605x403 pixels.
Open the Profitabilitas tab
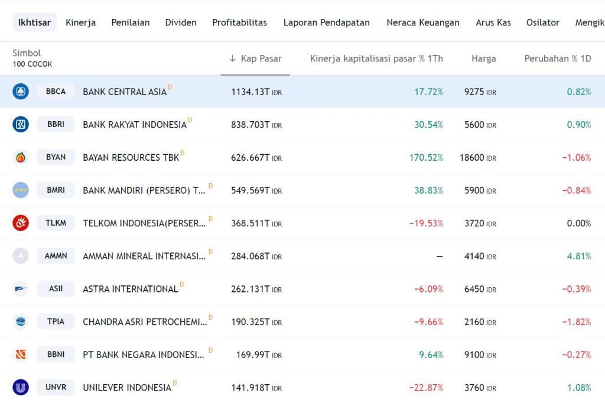point(239,22)
